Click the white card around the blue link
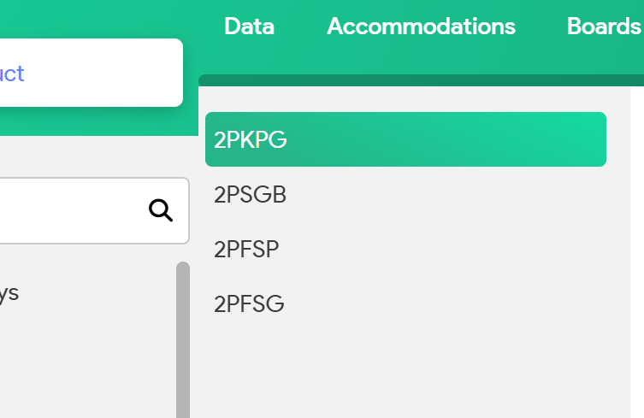 tap(103, 74)
